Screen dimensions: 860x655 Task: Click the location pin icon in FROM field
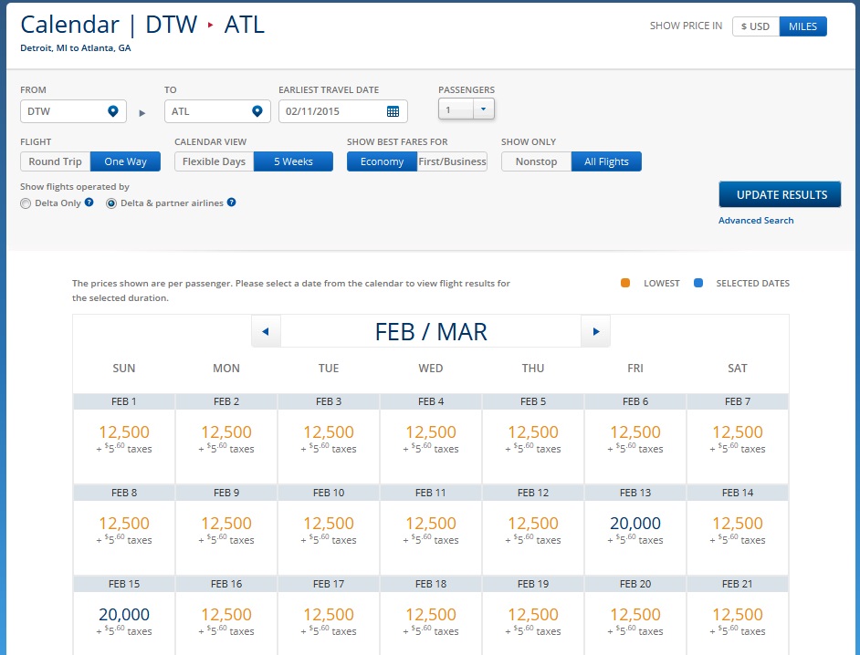pos(113,111)
